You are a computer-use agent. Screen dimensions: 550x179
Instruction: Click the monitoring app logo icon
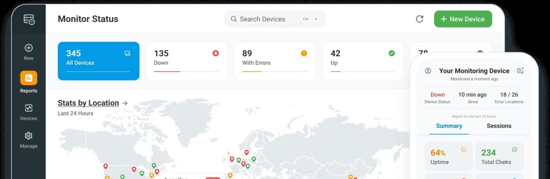click(x=29, y=19)
